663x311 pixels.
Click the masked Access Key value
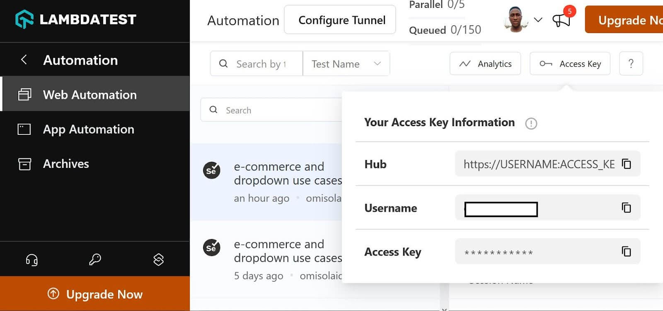(x=498, y=252)
